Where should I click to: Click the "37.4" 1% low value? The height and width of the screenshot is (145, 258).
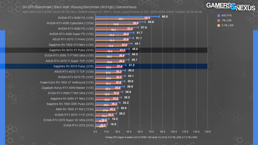tap(119, 66)
